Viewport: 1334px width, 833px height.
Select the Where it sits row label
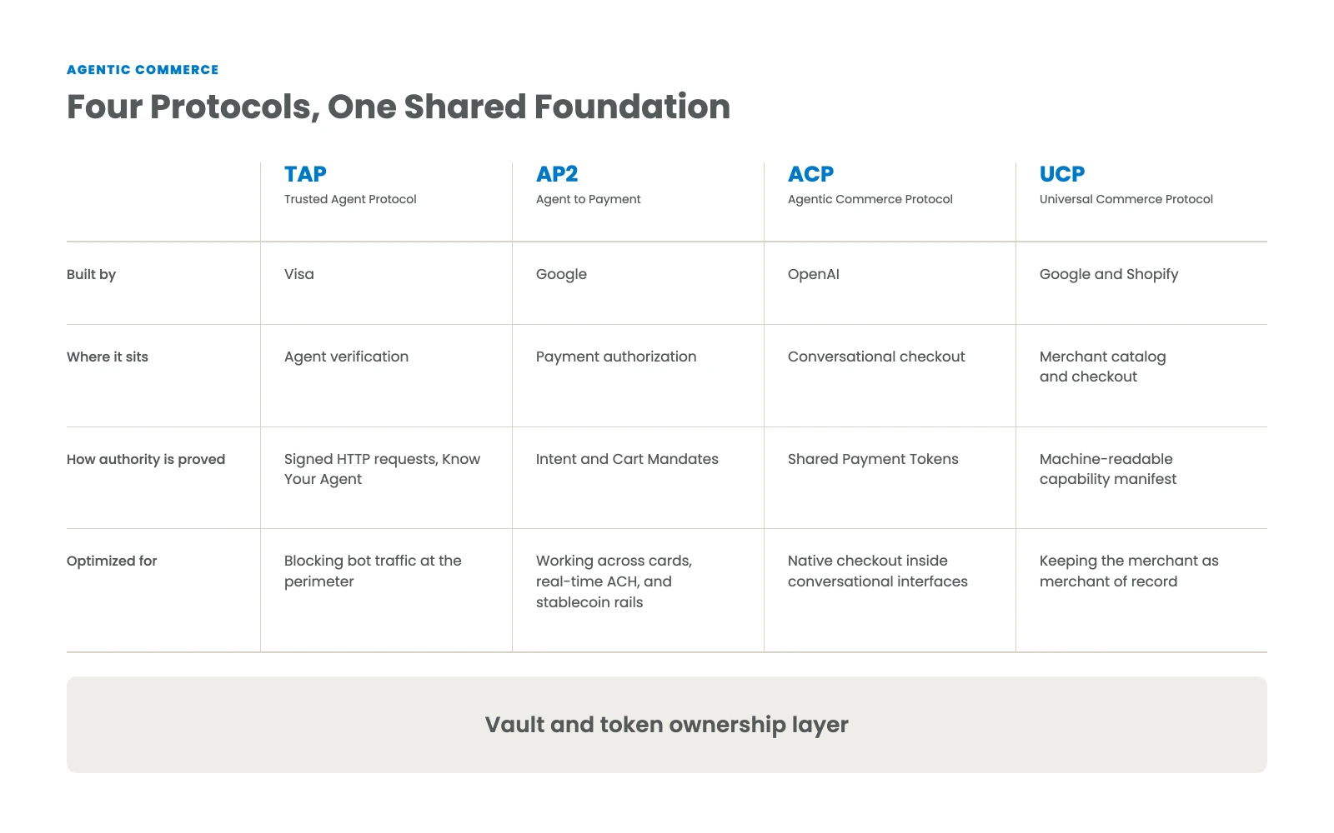(x=108, y=357)
